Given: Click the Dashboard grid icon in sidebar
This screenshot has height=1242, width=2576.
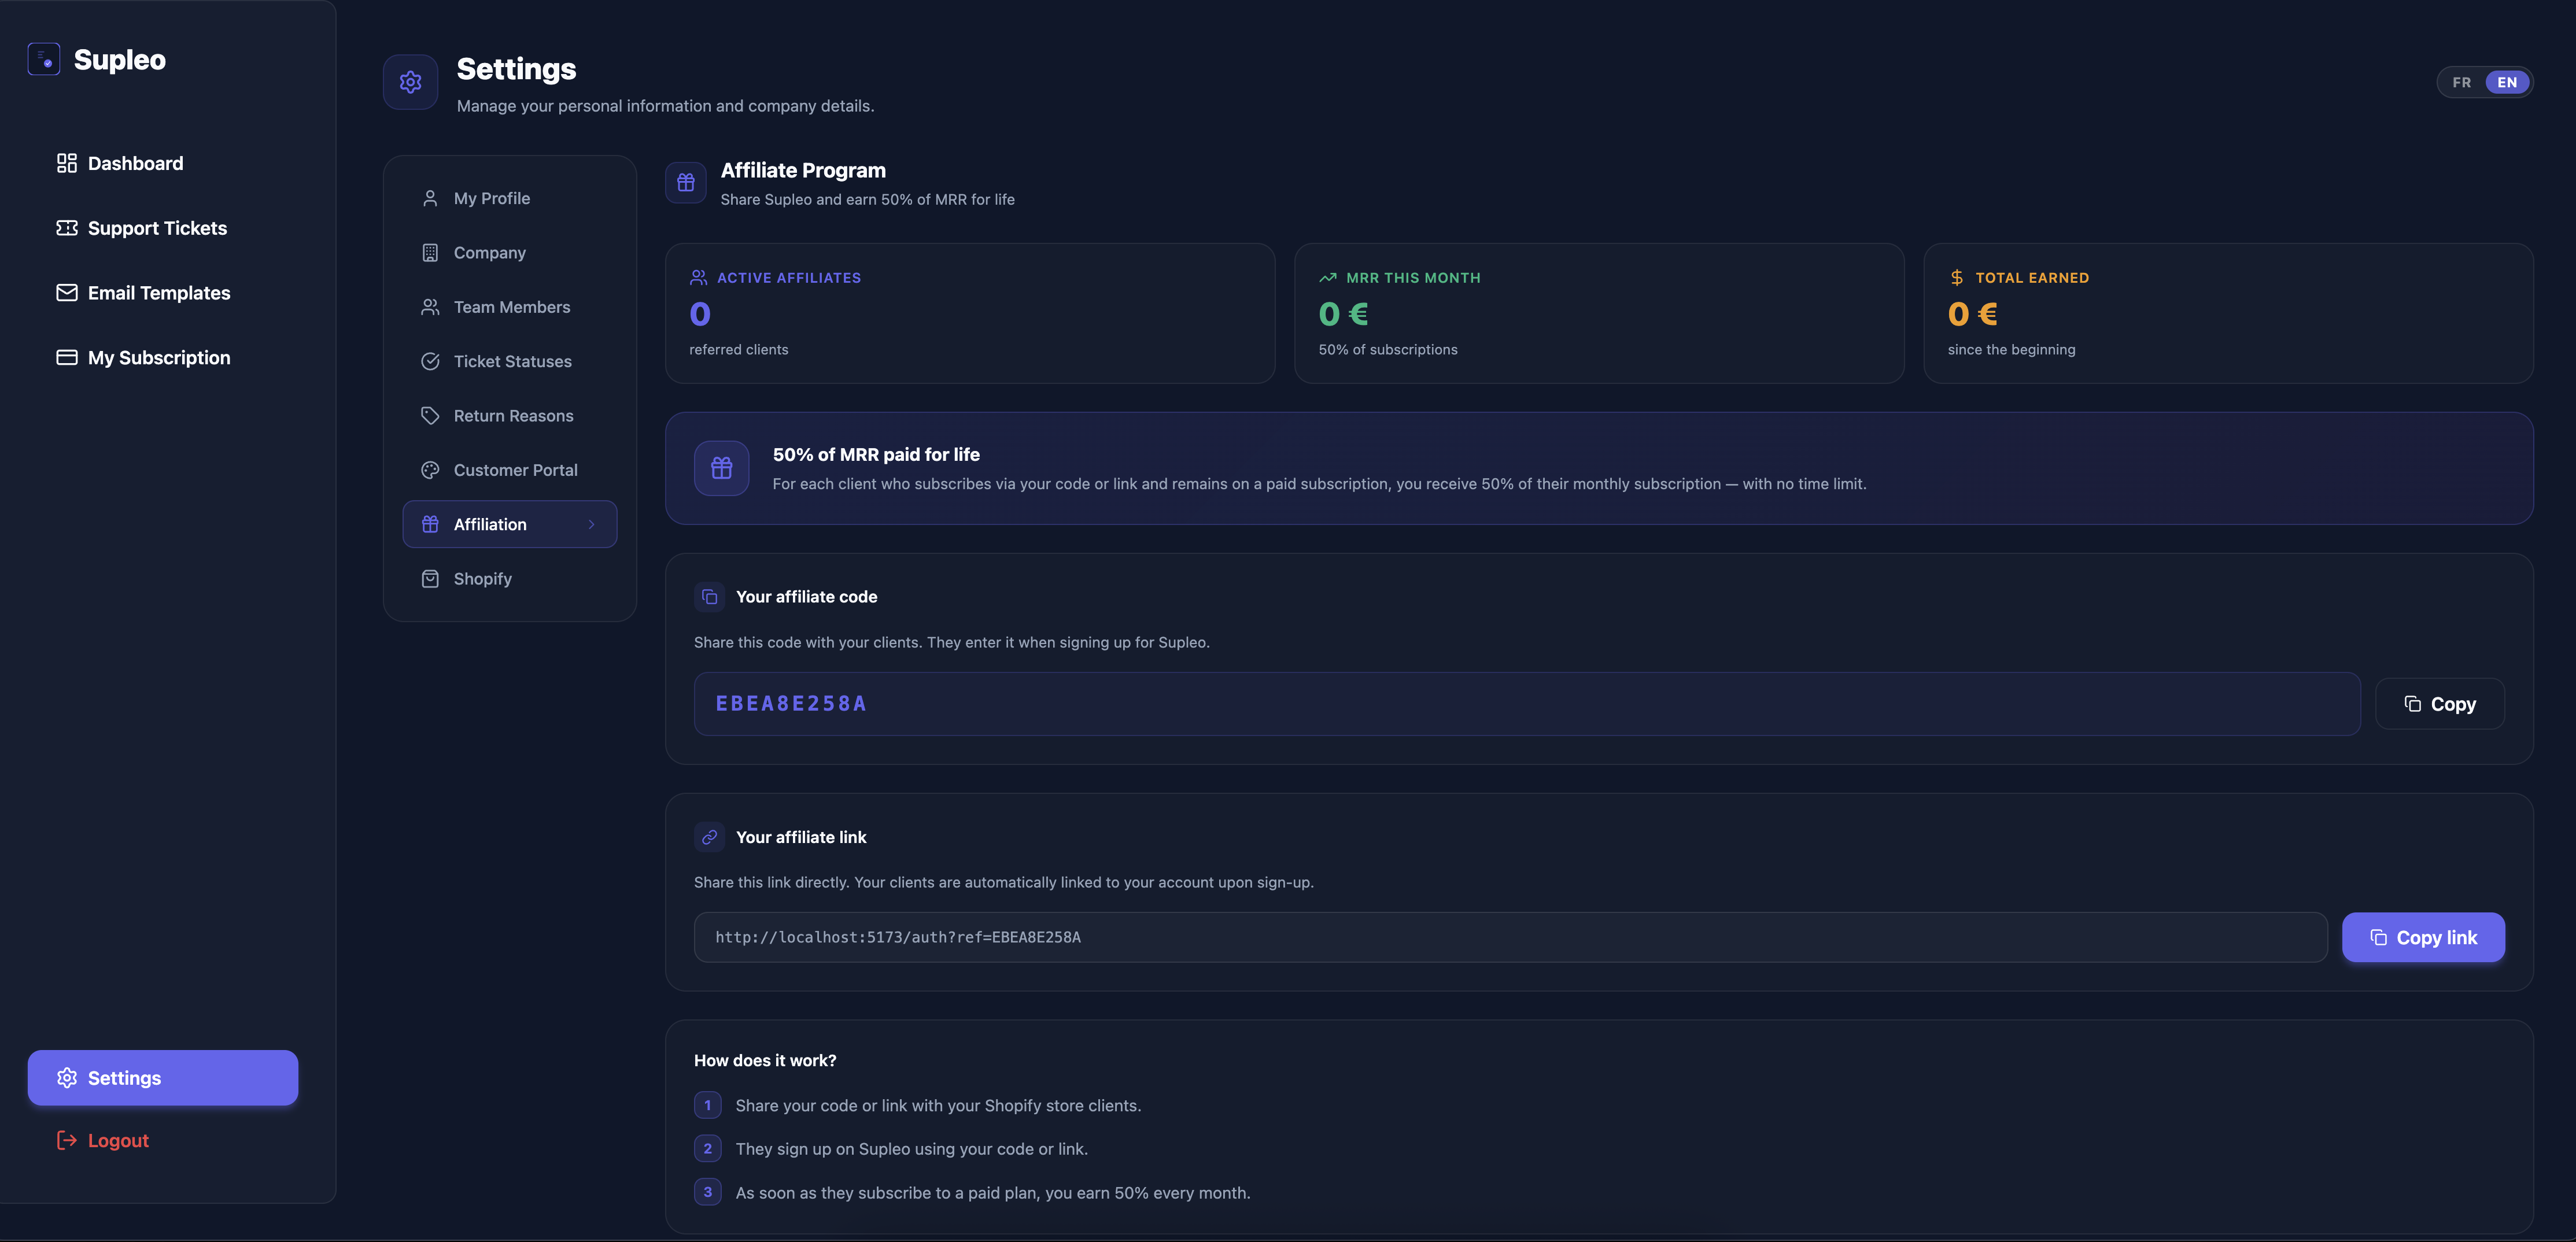Looking at the screenshot, I should (x=66, y=163).
